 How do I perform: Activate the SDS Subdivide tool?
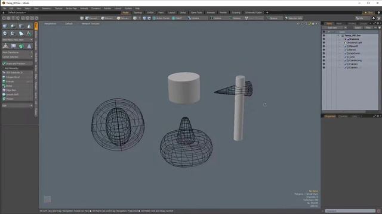coord(17,73)
